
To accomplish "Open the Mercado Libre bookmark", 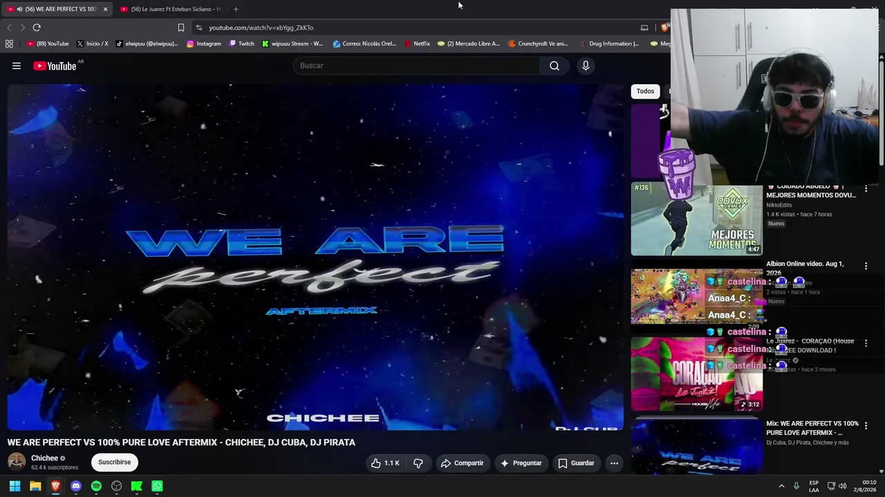I will (x=468, y=43).
